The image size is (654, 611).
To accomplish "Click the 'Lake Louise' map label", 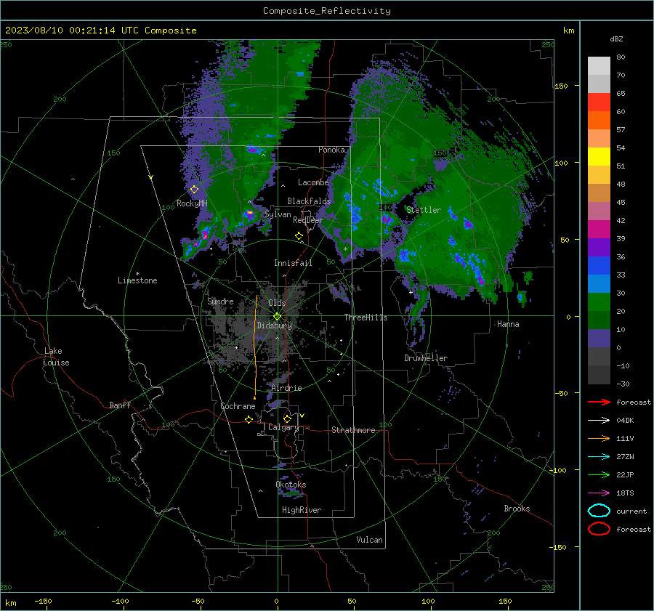I will tap(56, 357).
